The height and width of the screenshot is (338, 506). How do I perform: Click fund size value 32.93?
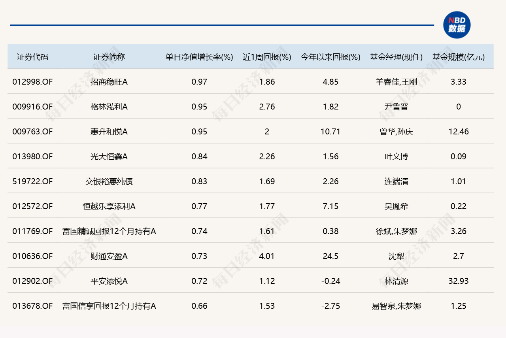[x=459, y=281]
